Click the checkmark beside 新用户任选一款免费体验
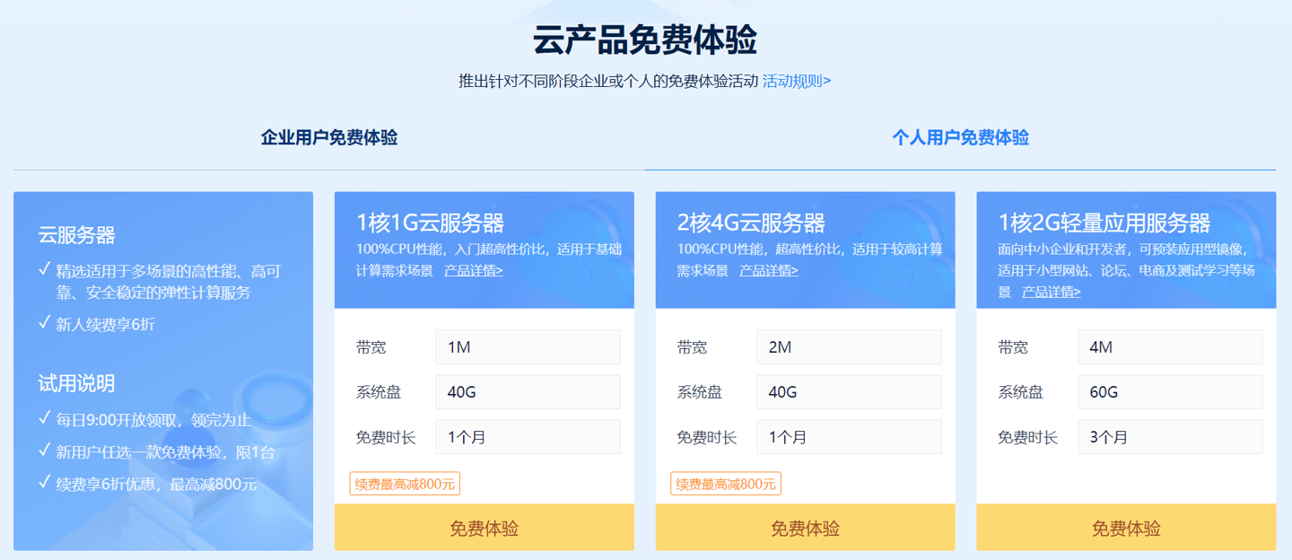The image size is (1292, 560). 45,450
